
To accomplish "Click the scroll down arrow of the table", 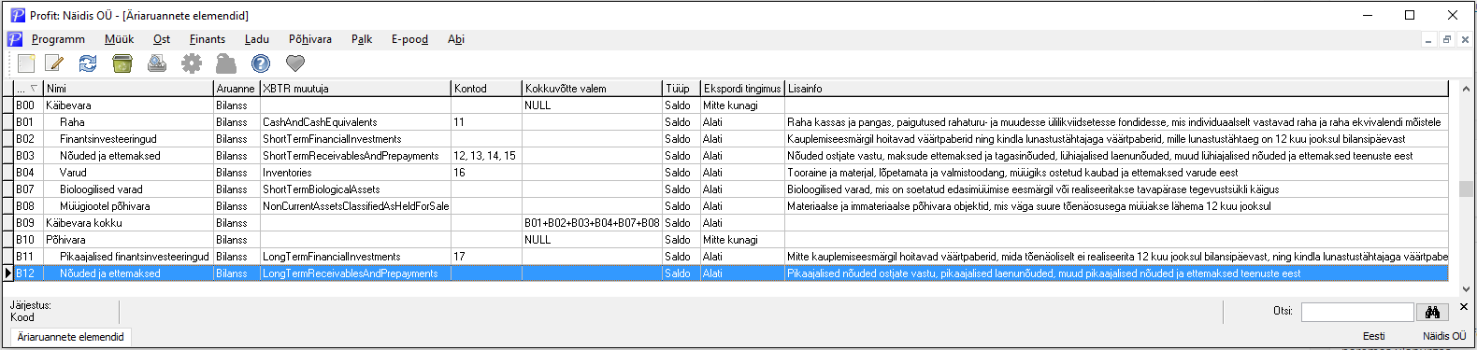I will (1465, 289).
